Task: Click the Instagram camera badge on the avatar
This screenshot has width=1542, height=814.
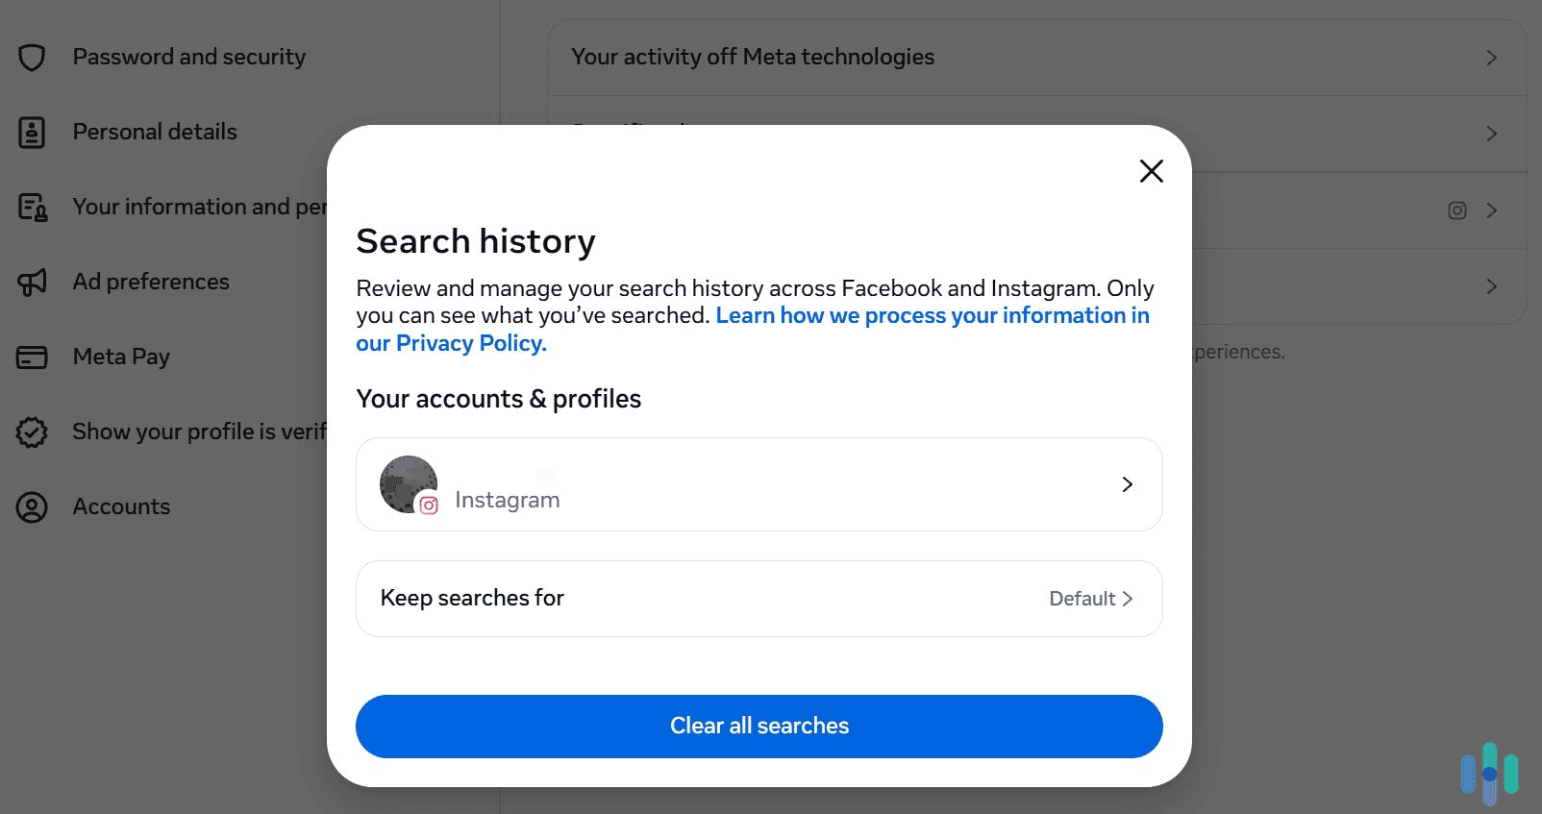Action: [x=430, y=505]
